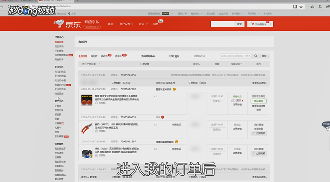
Task: Click the thumbs-up icon under SANTO shears
Action: [96, 131]
